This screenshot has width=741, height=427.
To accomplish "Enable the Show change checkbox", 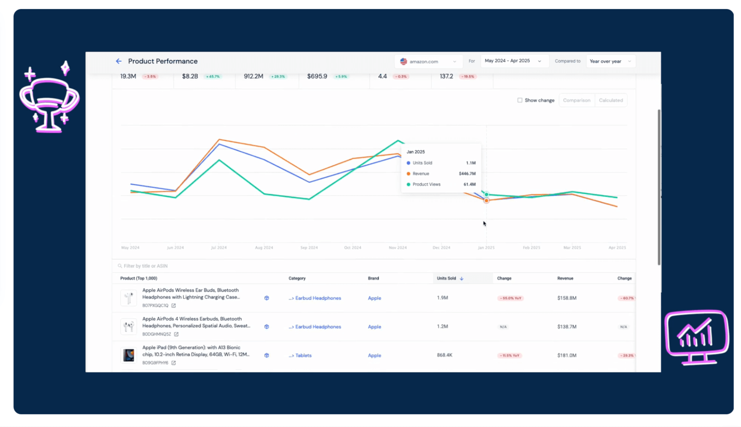I will tap(520, 100).
